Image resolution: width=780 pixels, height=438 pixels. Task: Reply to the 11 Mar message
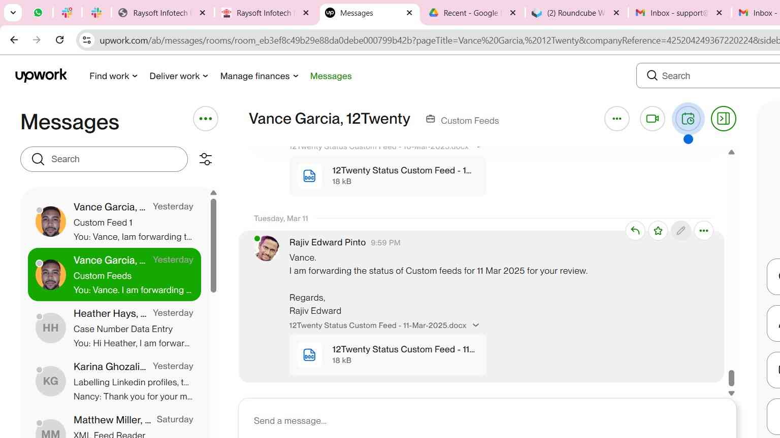(x=635, y=231)
